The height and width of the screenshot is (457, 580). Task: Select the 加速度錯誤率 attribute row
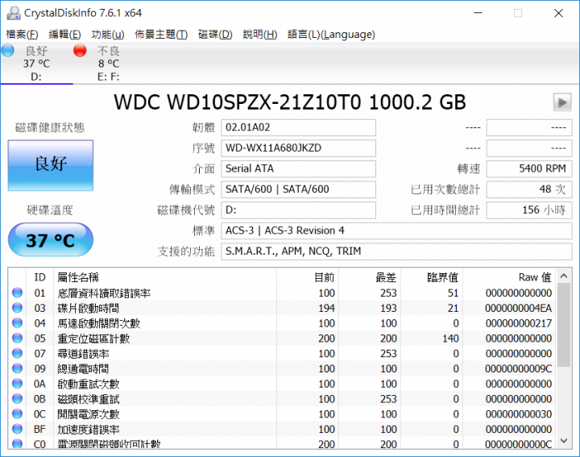[282, 430]
